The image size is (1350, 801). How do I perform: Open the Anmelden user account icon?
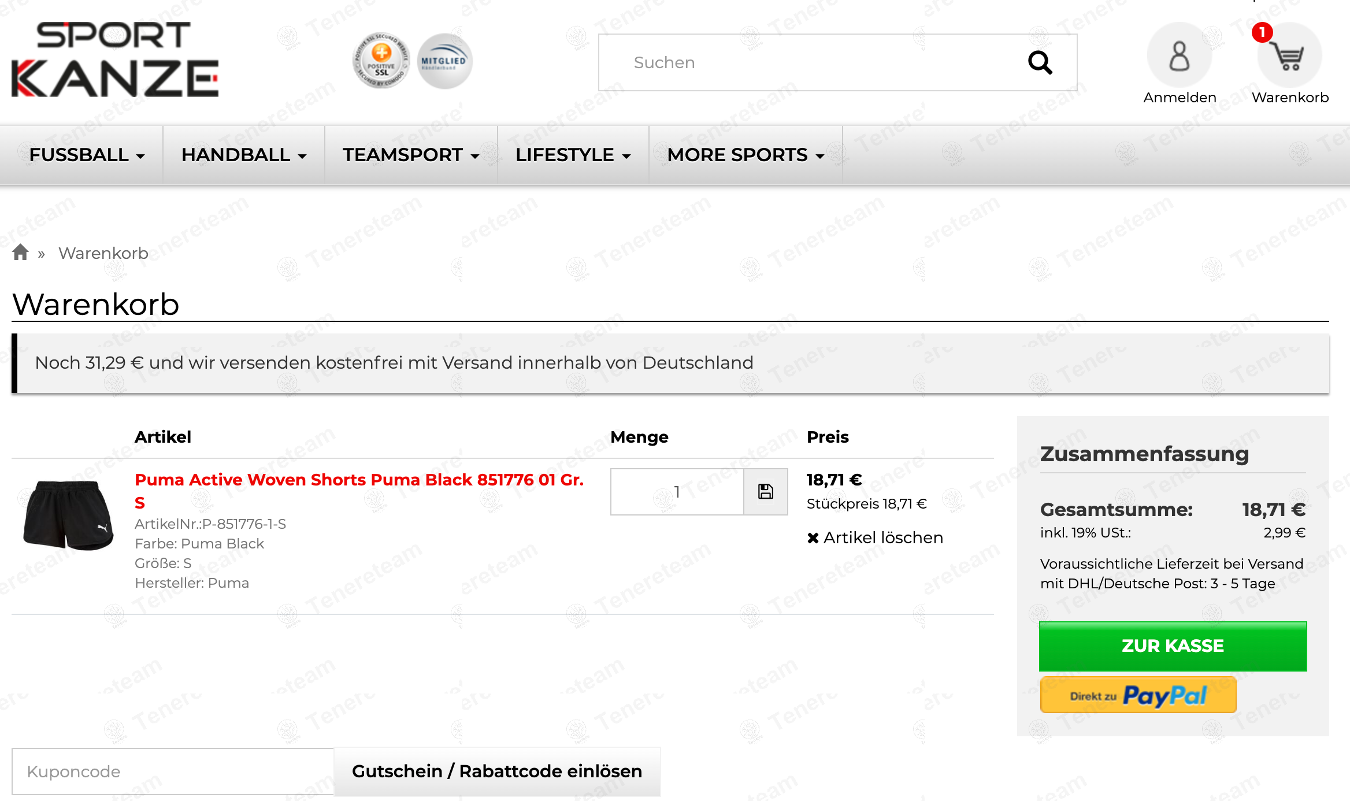click(1180, 55)
